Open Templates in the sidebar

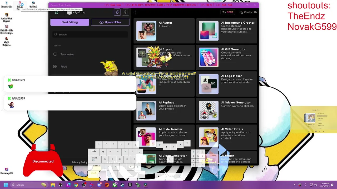(67, 54)
